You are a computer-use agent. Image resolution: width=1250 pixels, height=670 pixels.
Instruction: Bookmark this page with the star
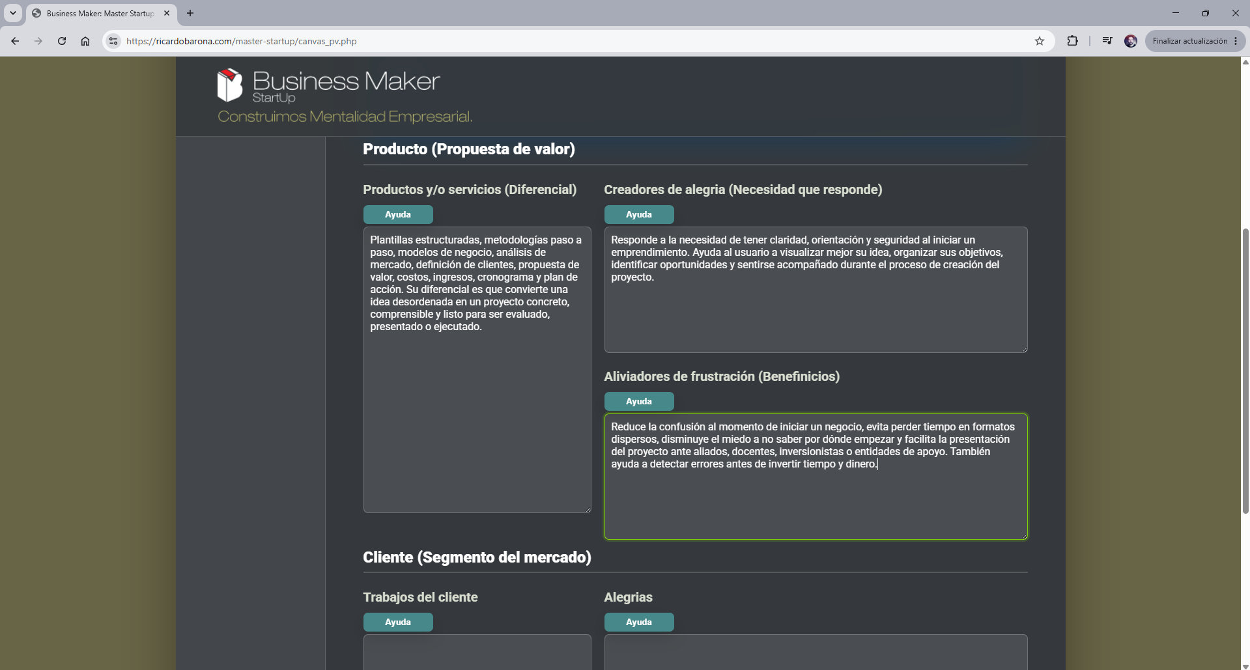click(1040, 41)
